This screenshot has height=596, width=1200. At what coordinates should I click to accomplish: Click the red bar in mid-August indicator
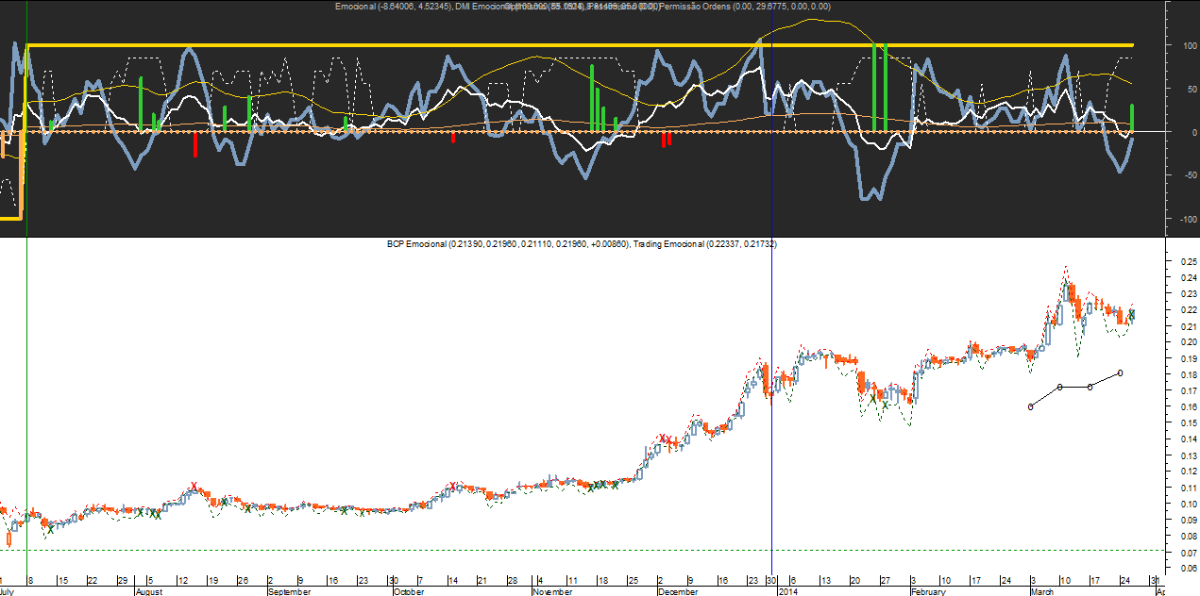[x=195, y=143]
